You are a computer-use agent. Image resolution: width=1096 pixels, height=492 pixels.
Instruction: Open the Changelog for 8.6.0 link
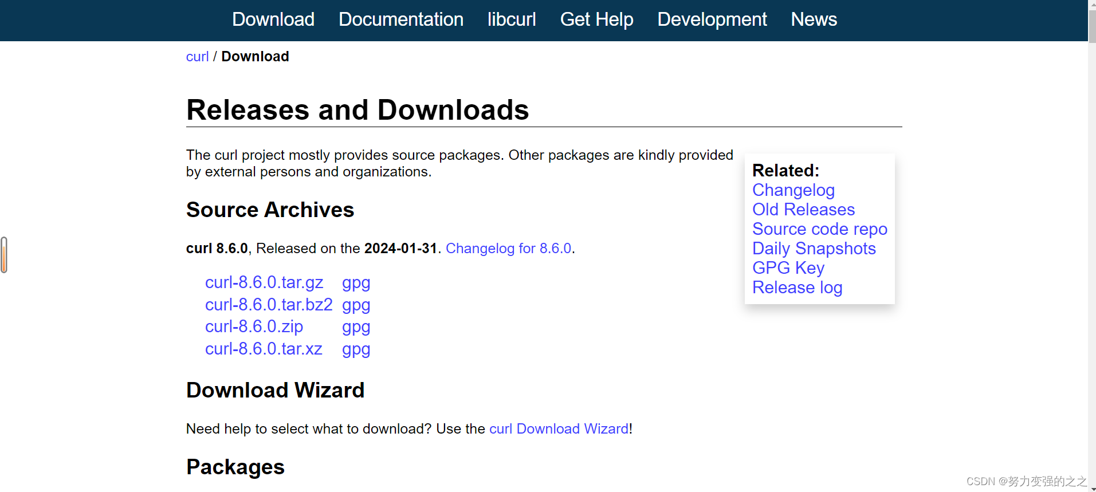click(509, 249)
